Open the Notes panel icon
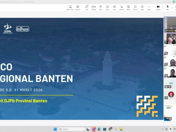Image resolution: width=176 pixels, height=132 pixels. click(128, 8)
